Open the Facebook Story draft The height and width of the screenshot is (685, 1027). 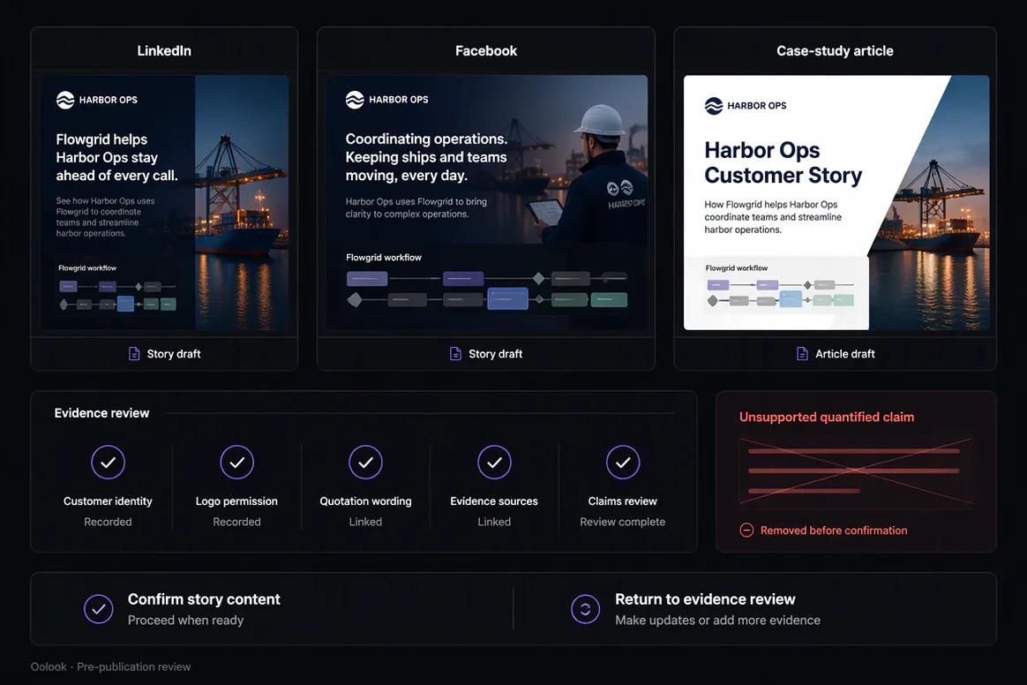click(x=486, y=354)
